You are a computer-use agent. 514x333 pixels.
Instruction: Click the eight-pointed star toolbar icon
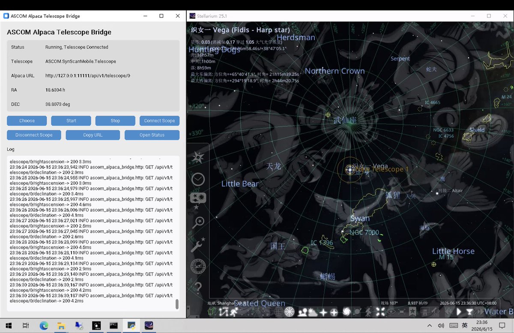(333, 312)
